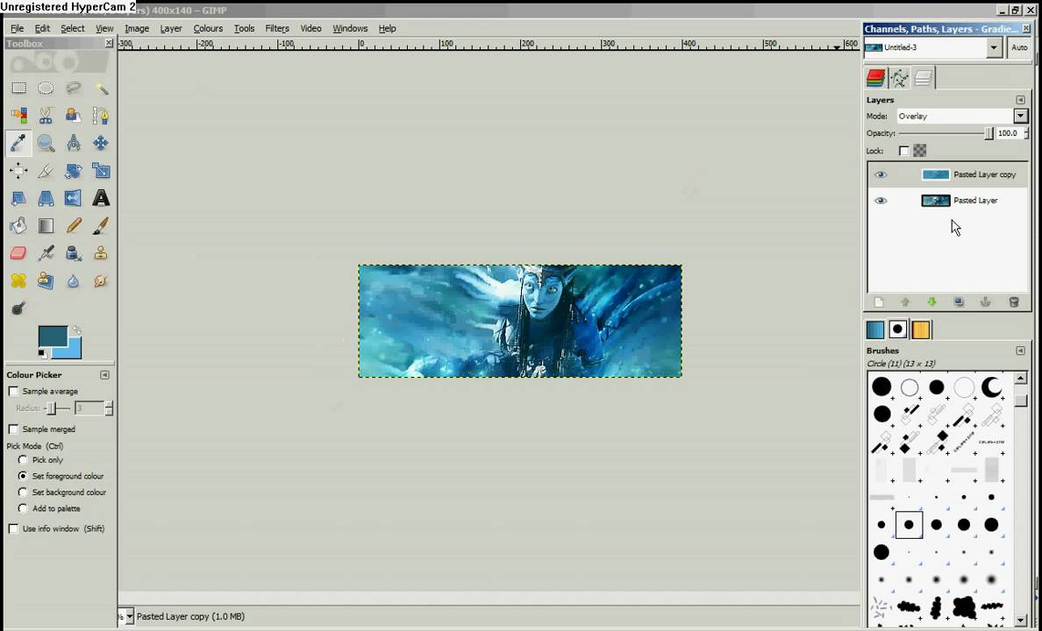Choose the Free Select lasso tool
Image resolution: width=1042 pixels, height=631 pixels.
tap(73, 88)
